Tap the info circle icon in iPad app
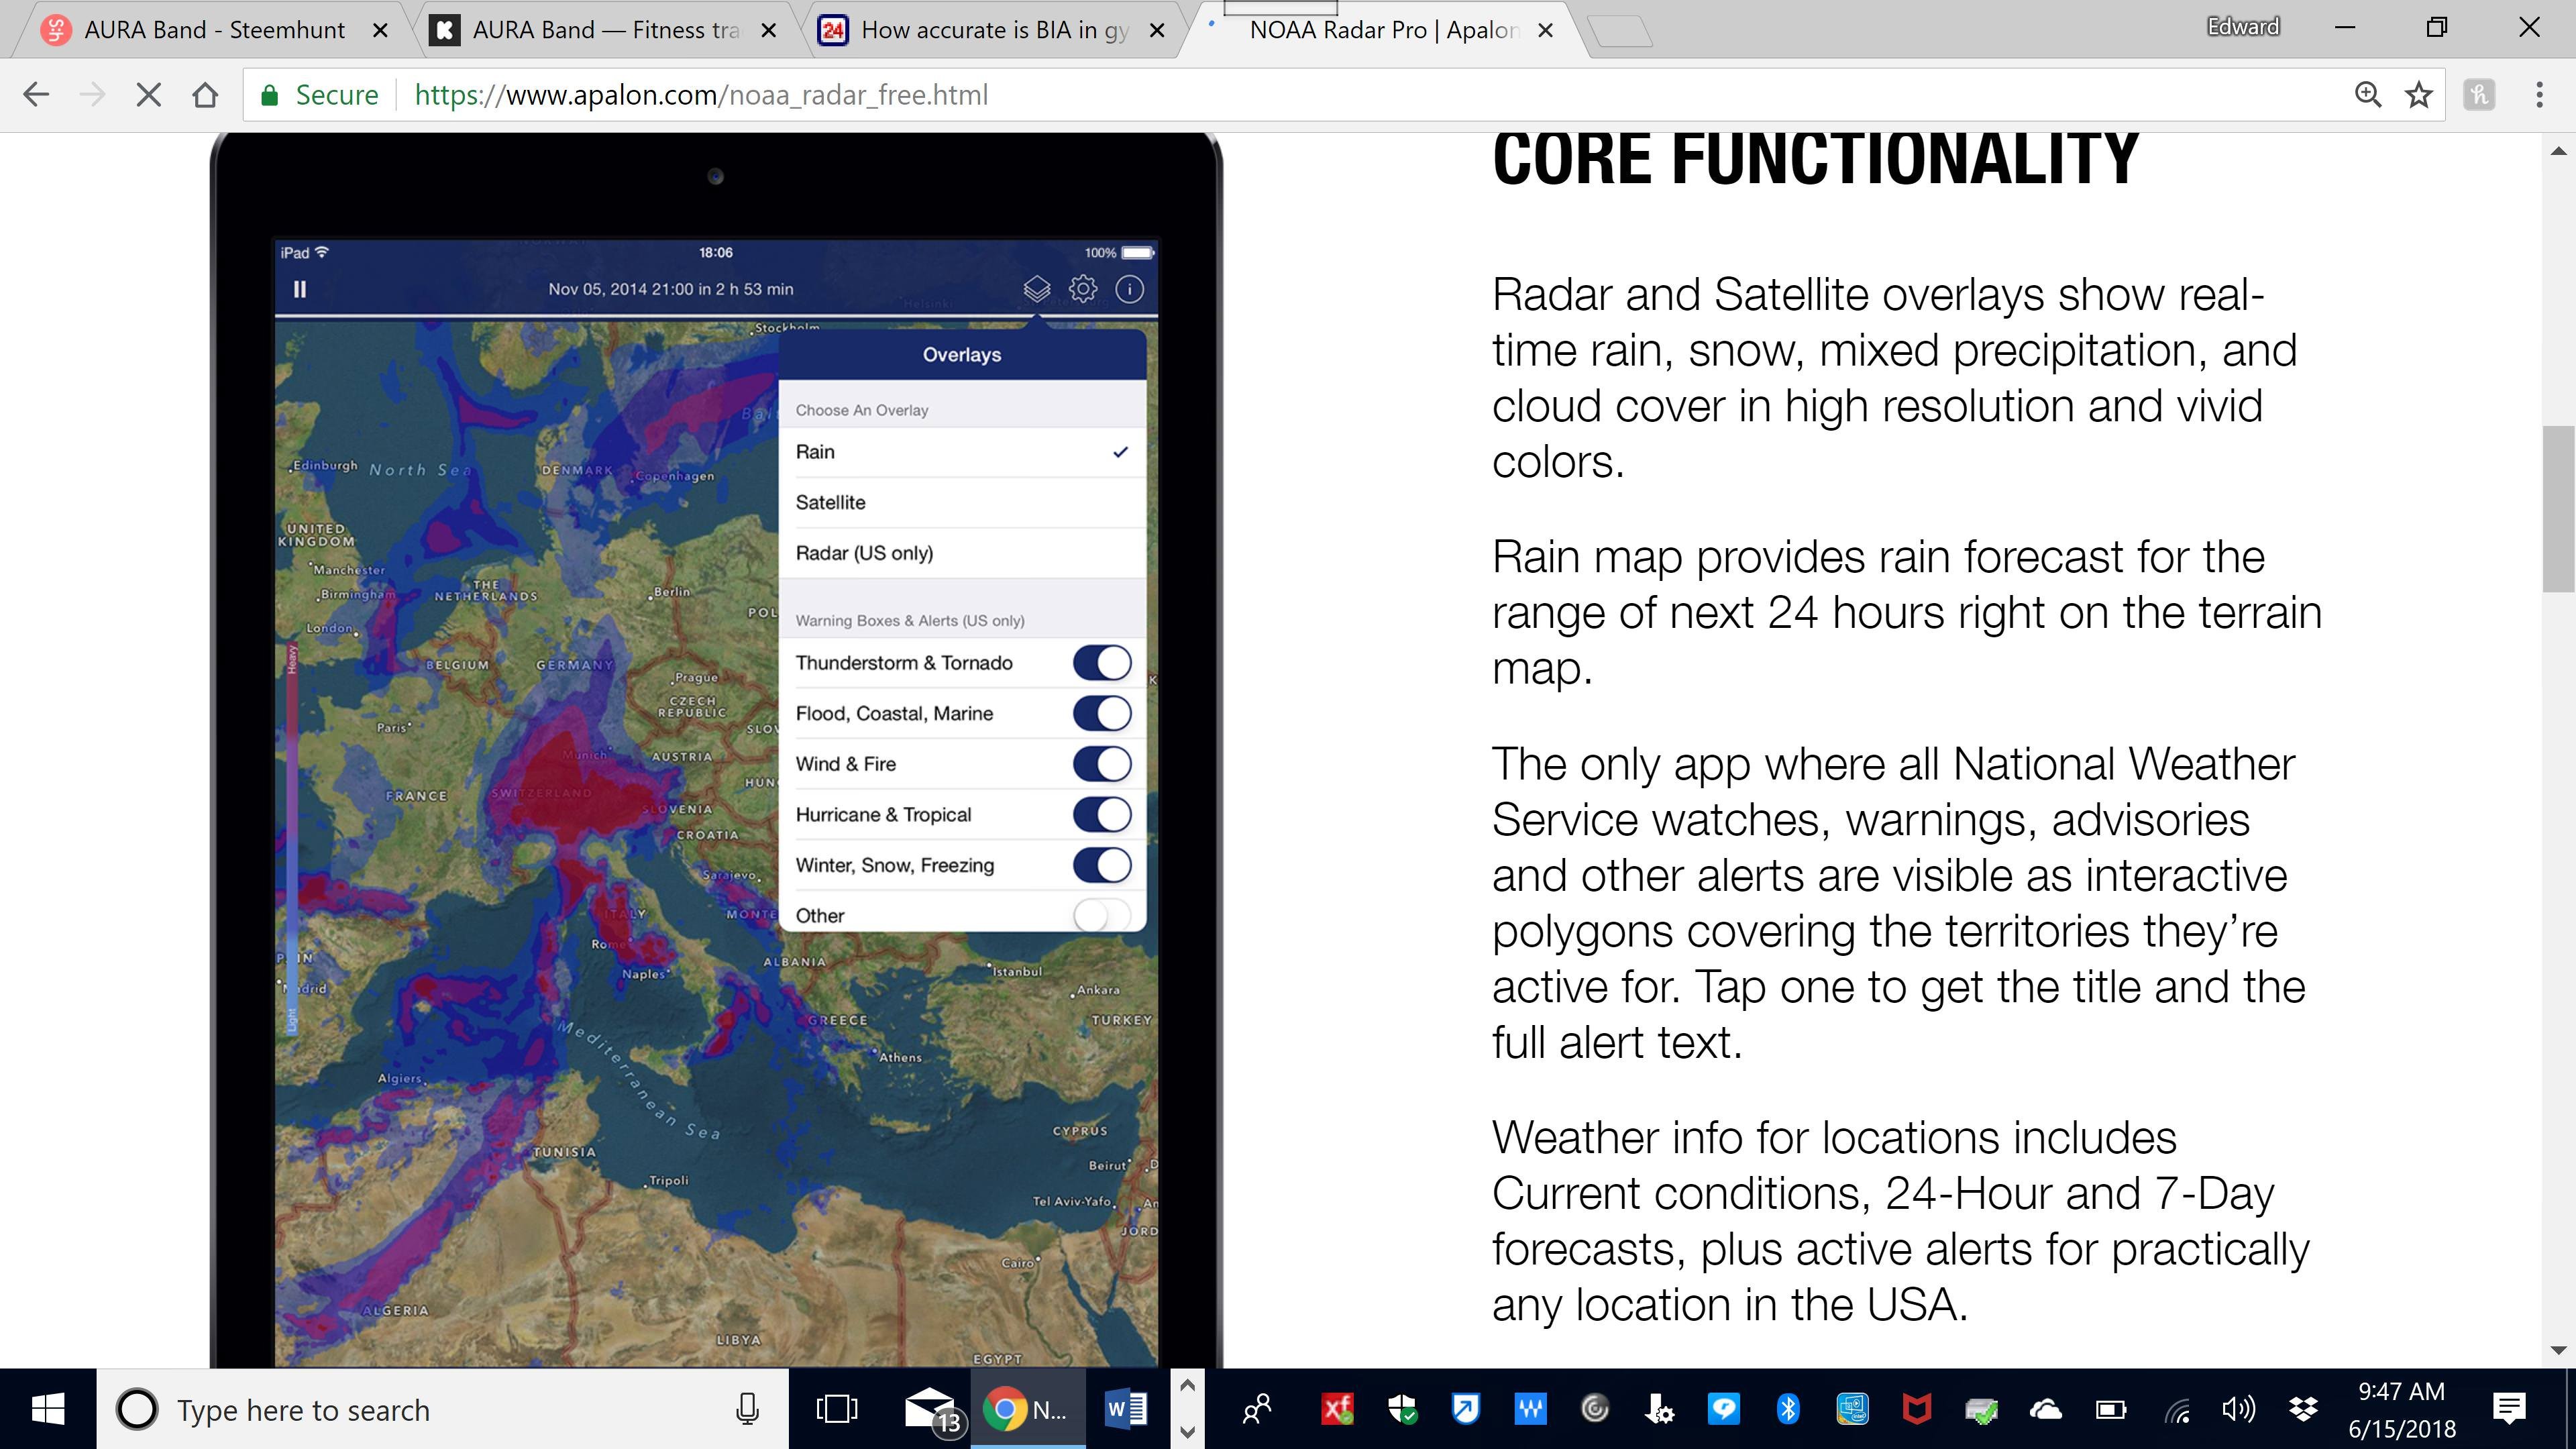Image resolution: width=2576 pixels, height=1449 pixels. pyautogui.click(x=1129, y=289)
